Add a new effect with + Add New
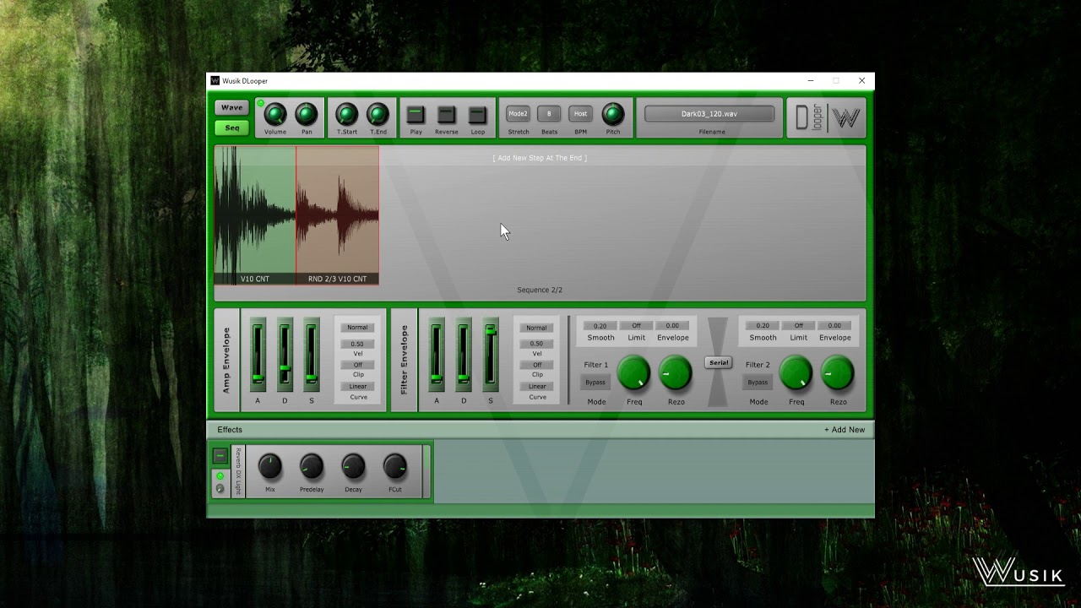Screen dimensions: 1081x608 (845, 430)
